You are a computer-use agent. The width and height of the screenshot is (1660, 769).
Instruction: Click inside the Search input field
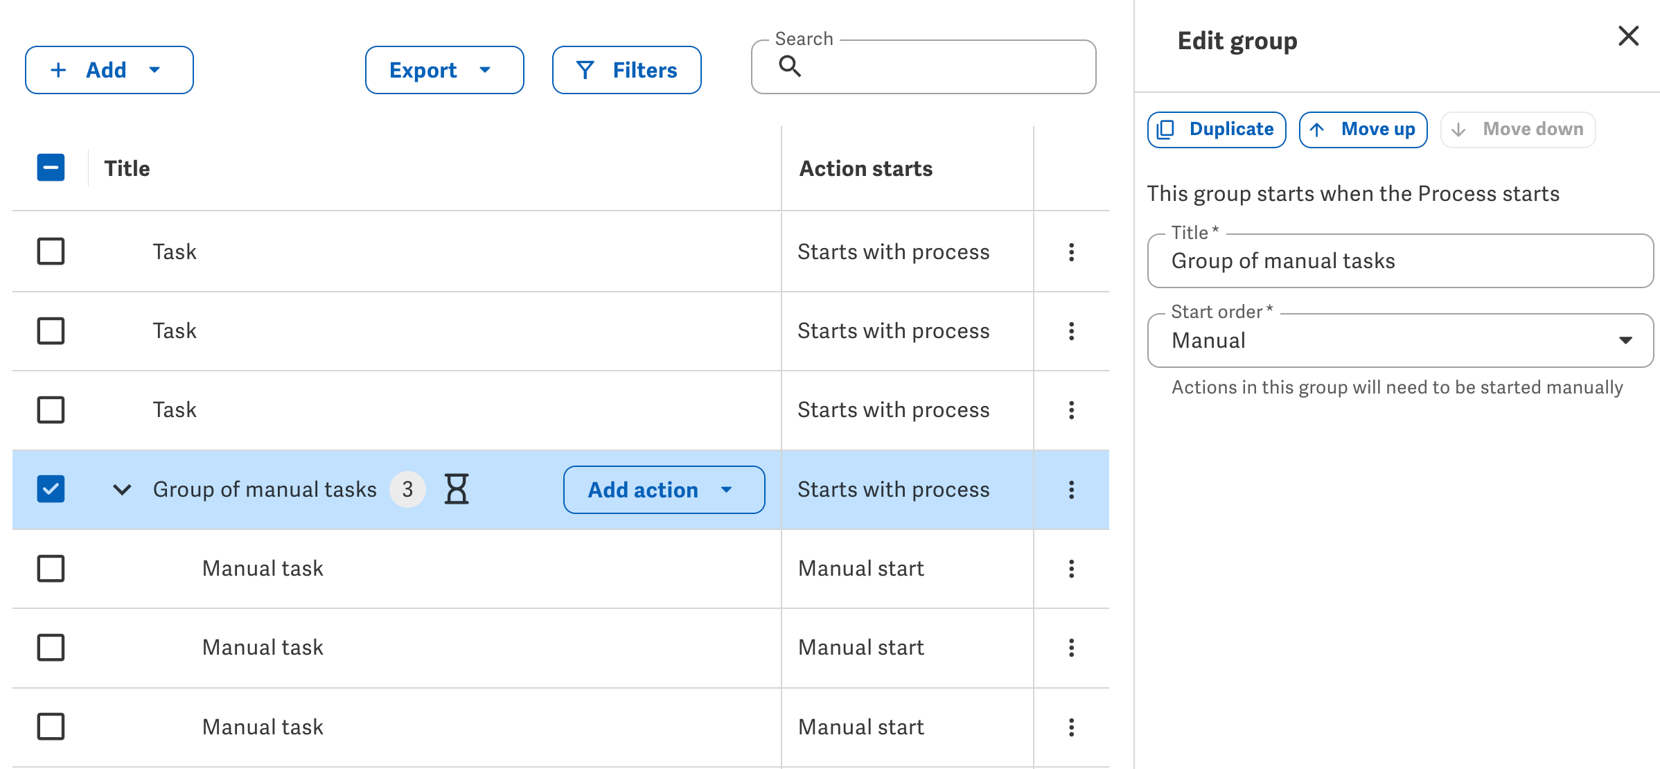(x=924, y=67)
